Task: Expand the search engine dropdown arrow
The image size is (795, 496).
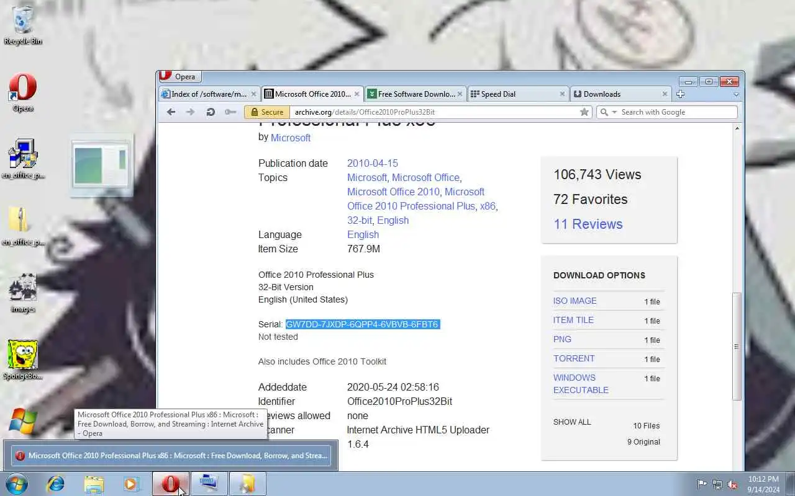Action: pyautogui.click(x=615, y=112)
